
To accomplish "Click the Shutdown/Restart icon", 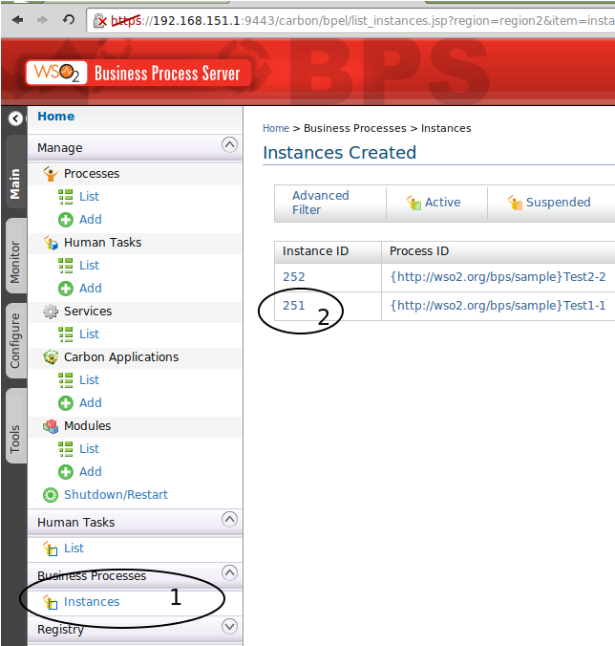I will pos(51,495).
